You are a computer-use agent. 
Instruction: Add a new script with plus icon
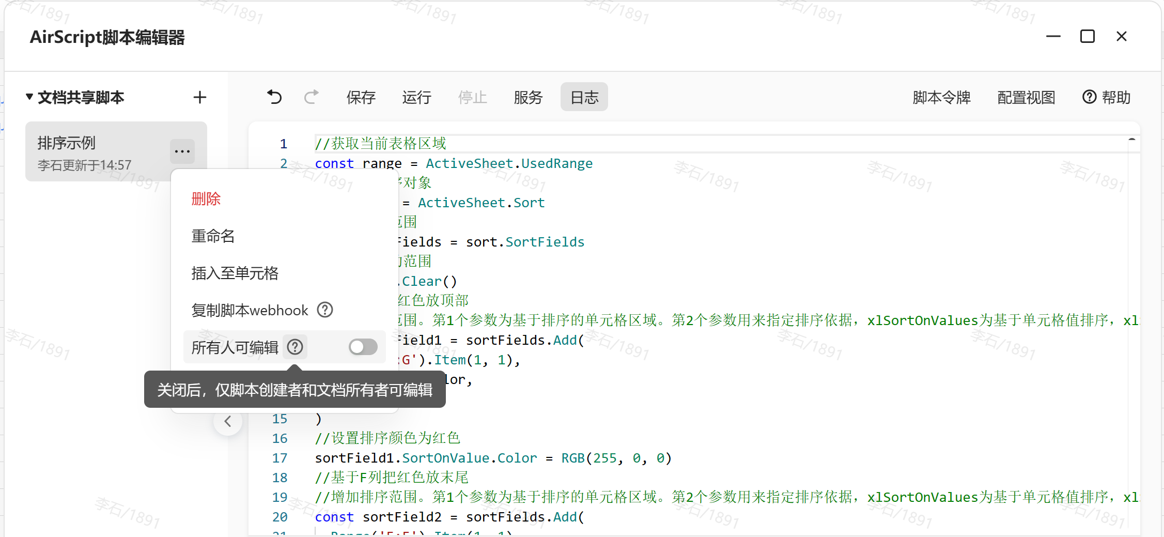(199, 97)
